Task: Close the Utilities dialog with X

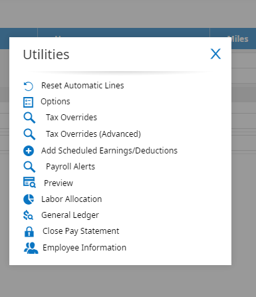Action: coord(215,54)
